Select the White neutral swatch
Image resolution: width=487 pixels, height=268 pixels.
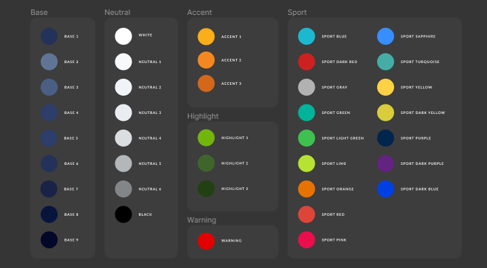coord(123,37)
